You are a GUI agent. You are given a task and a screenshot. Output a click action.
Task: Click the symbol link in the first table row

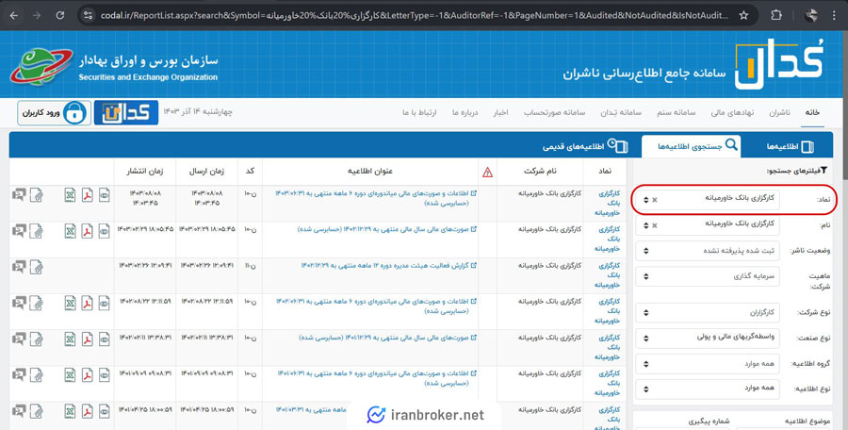610,203
